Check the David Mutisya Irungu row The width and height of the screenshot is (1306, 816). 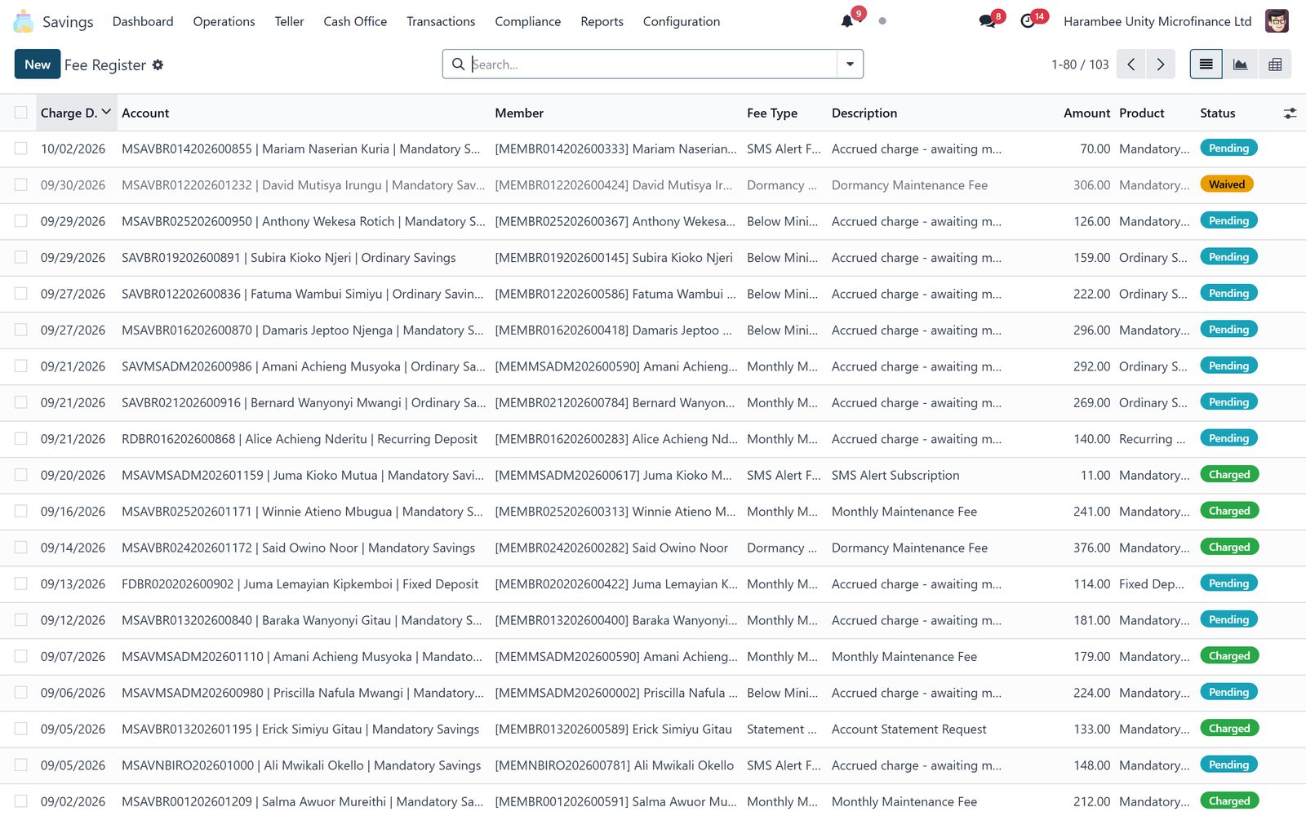tap(21, 185)
